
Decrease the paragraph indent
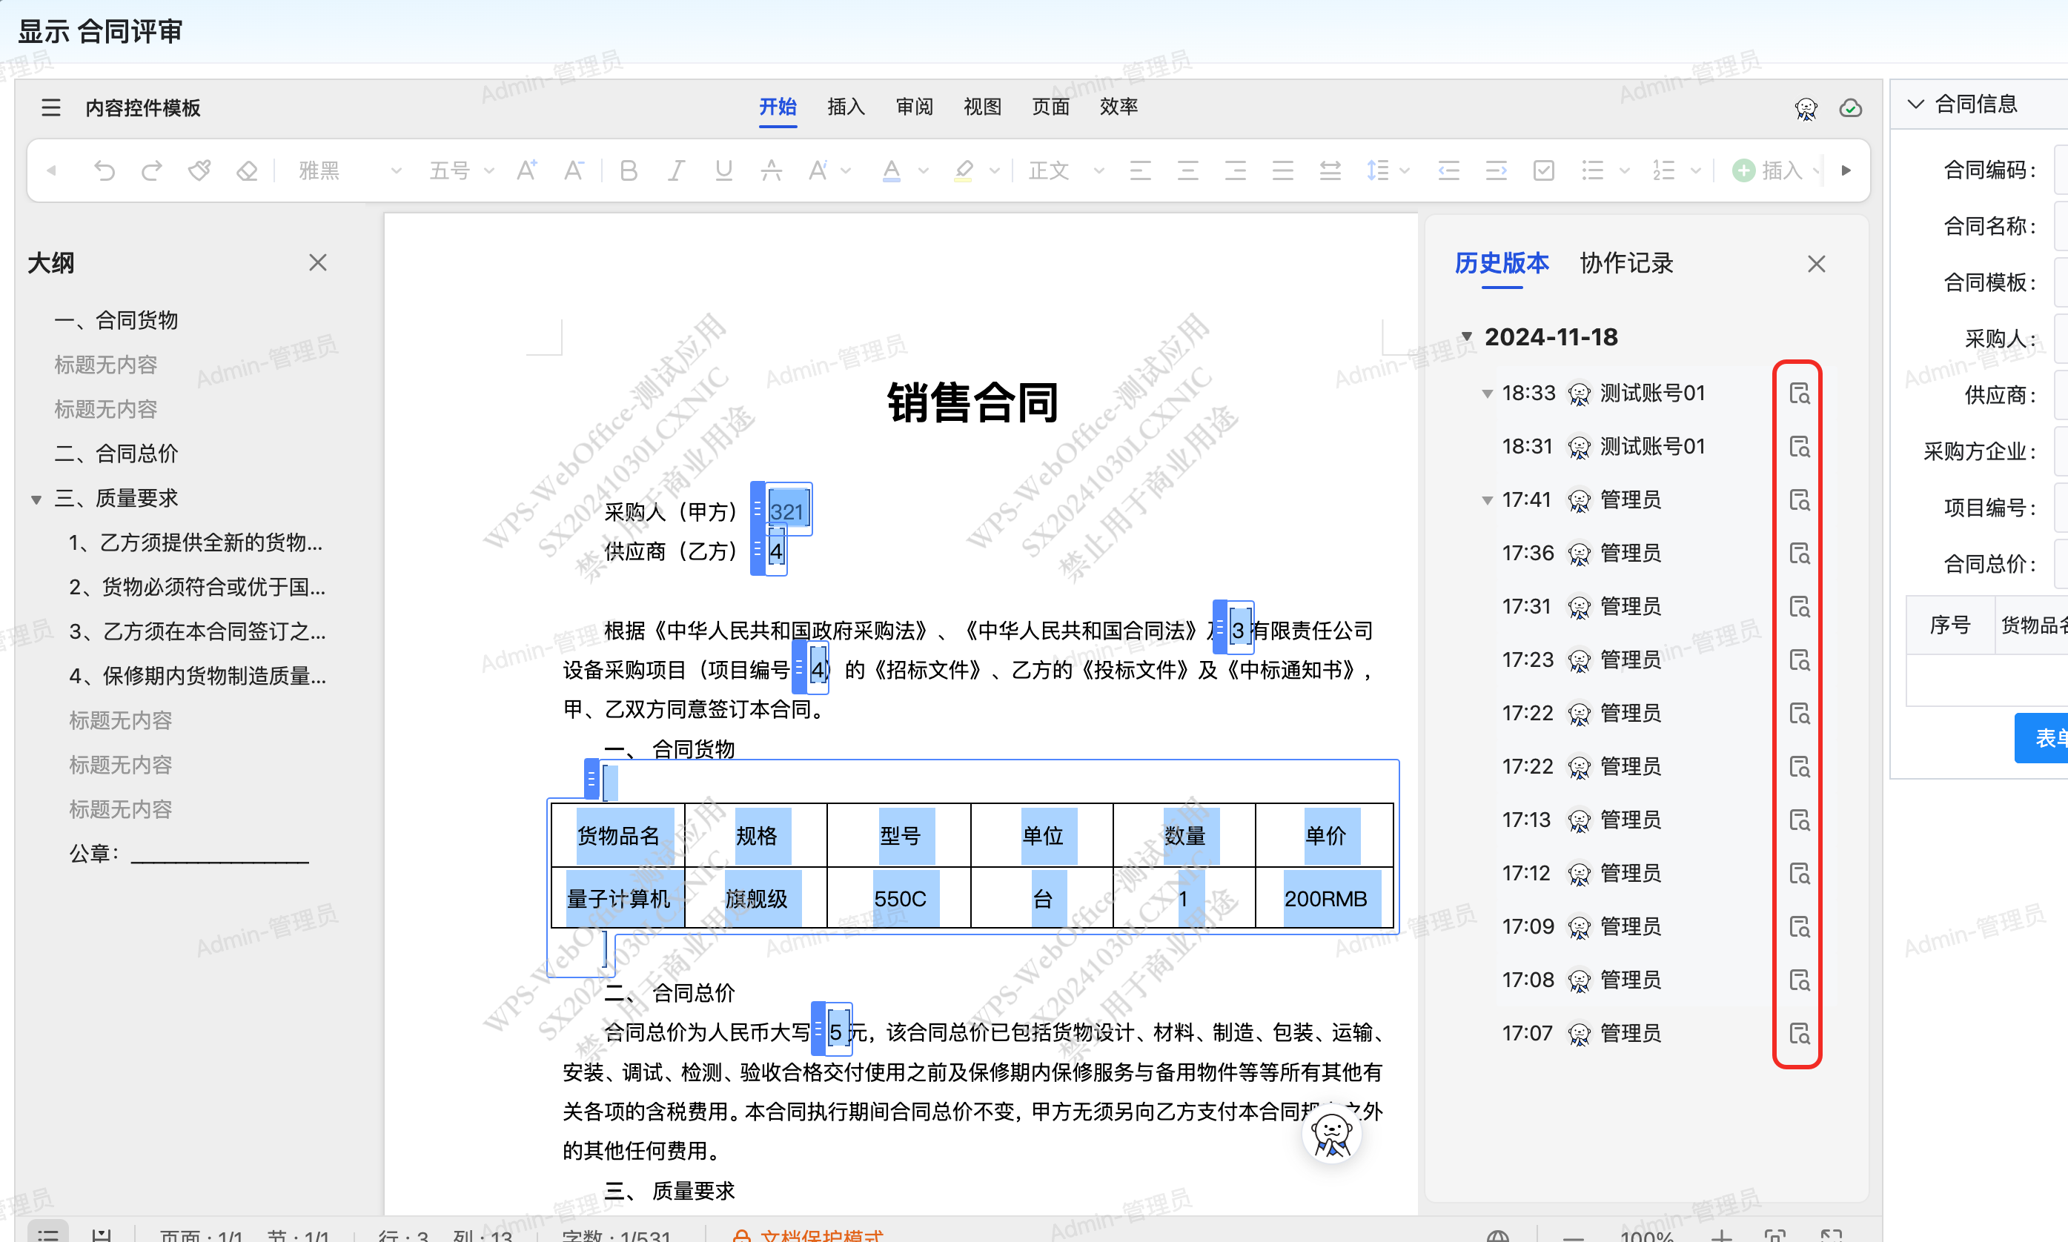click(1448, 170)
